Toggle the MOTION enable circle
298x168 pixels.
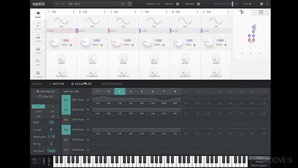point(50,84)
